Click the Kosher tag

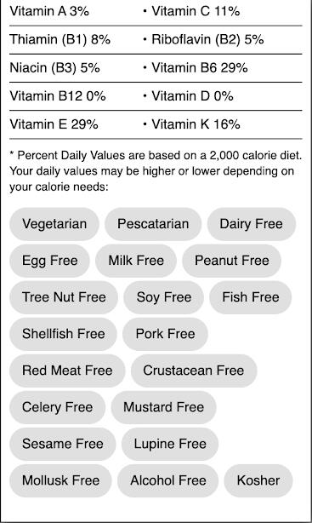coord(258,480)
